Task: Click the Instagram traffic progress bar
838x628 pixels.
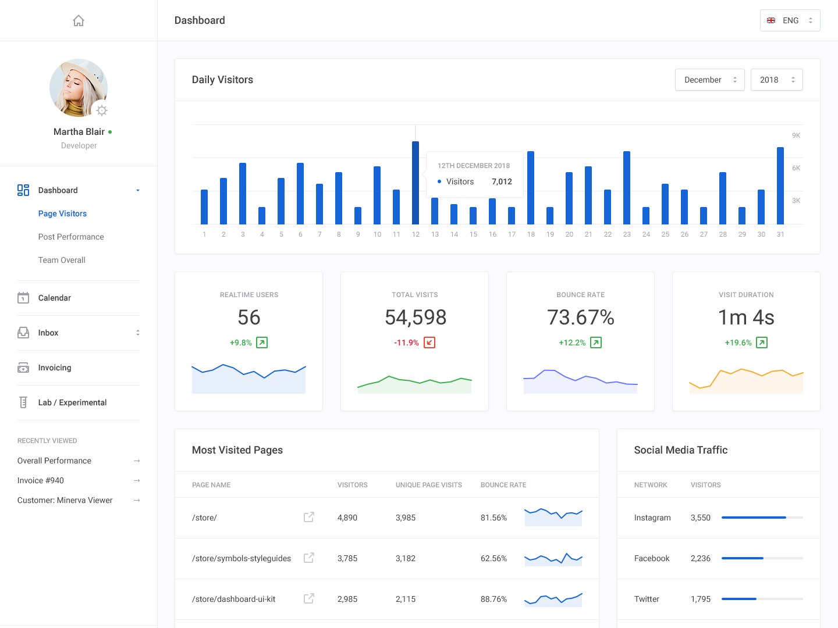Action: pos(762,518)
